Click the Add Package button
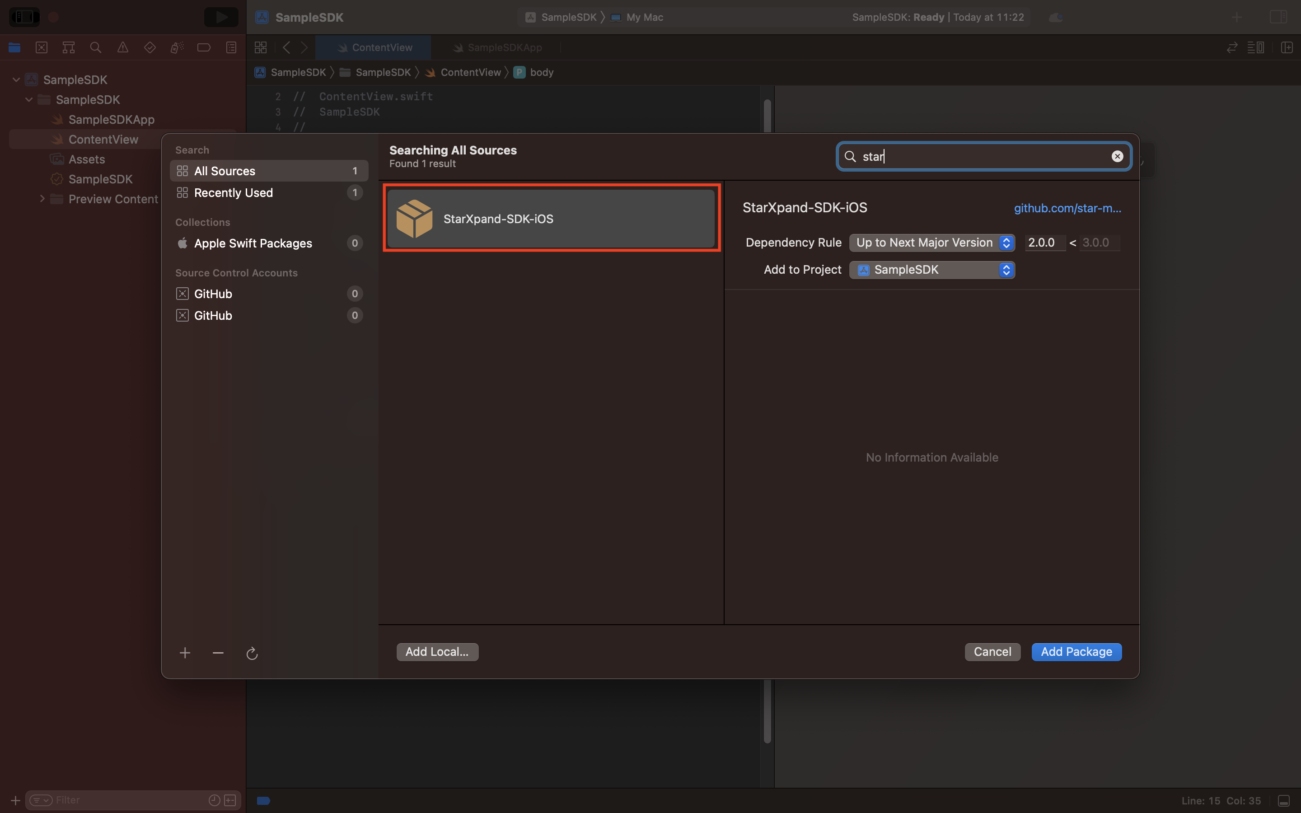Screen dimensions: 1301x813 click(x=1076, y=652)
